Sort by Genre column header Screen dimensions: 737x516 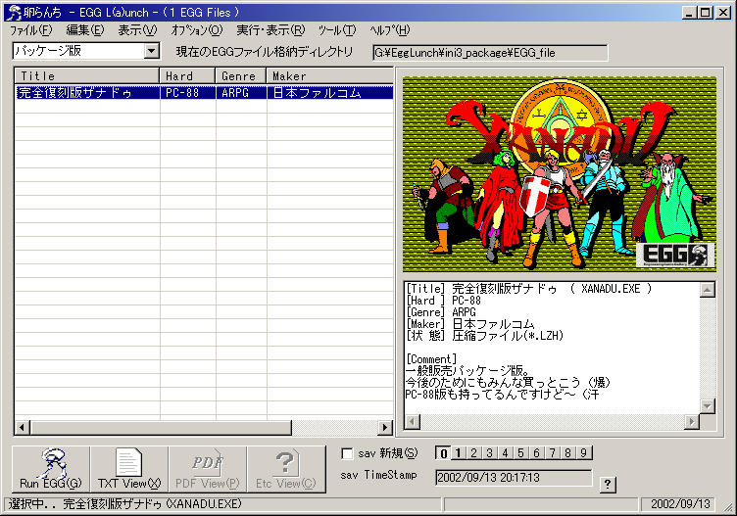tap(241, 76)
